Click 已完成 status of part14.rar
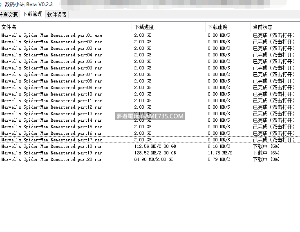Viewport: 300px width, 232px height. [274, 120]
